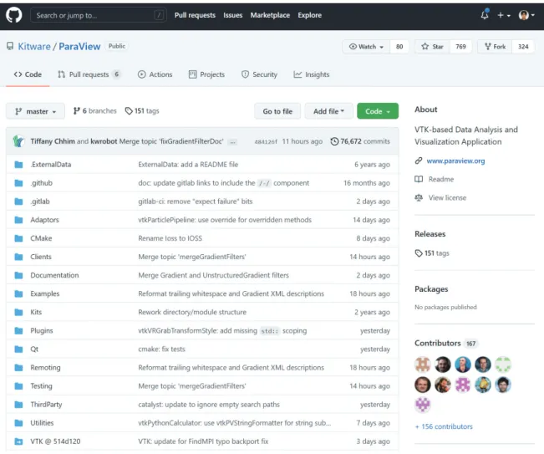544x454 pixels.
Task: Focus the Search or jump to field
Action: 98,15
